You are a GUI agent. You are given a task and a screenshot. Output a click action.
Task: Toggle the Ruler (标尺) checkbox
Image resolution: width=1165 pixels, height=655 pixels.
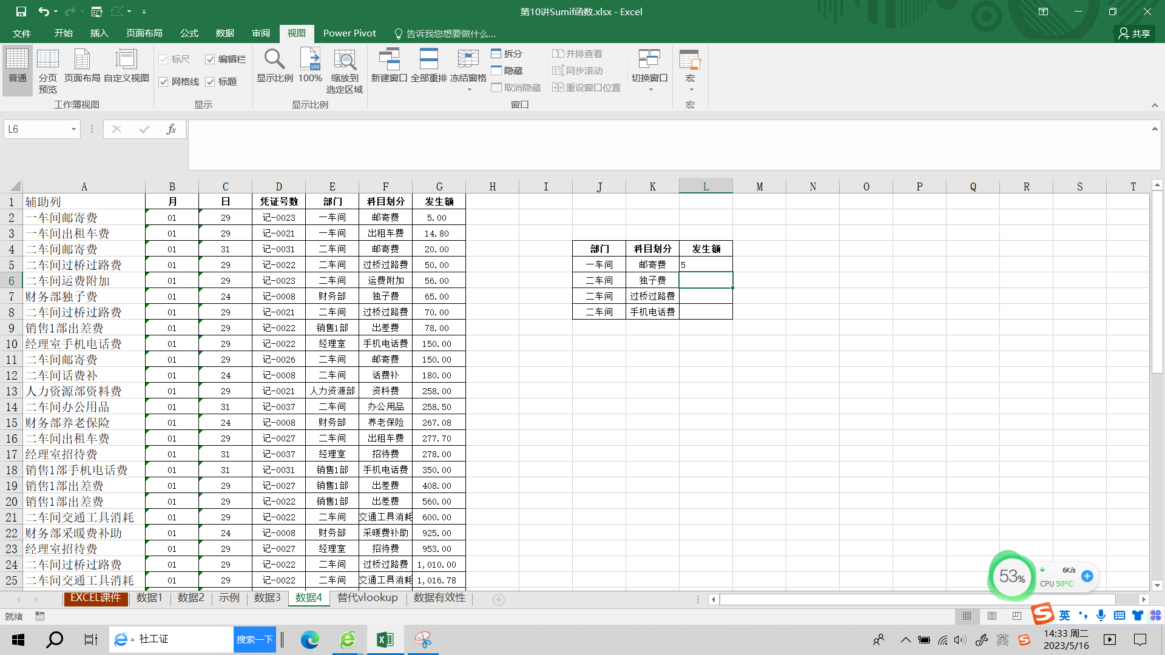pyautogui.click(x=163, y=59)
